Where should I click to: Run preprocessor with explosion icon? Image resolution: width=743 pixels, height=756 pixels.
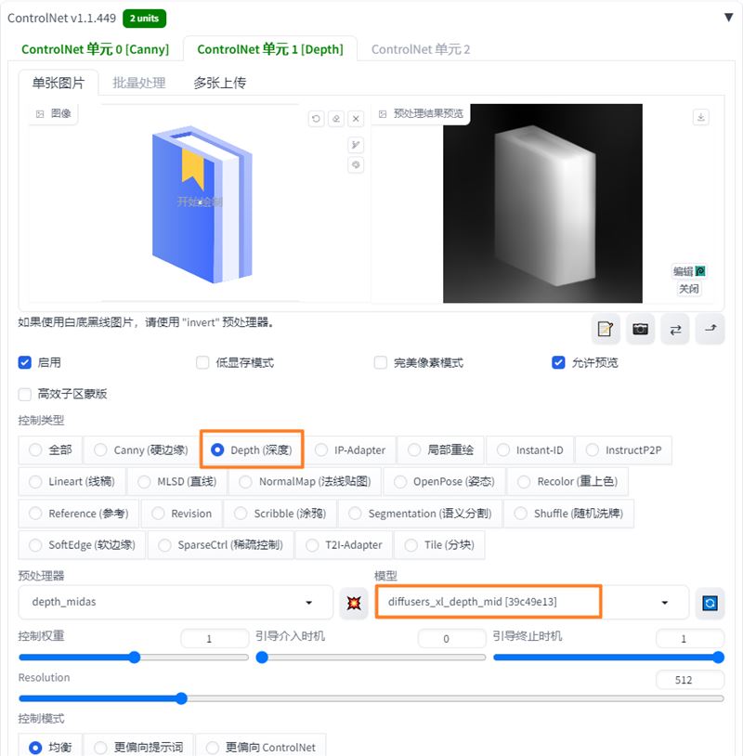click(x=354, y=603)
